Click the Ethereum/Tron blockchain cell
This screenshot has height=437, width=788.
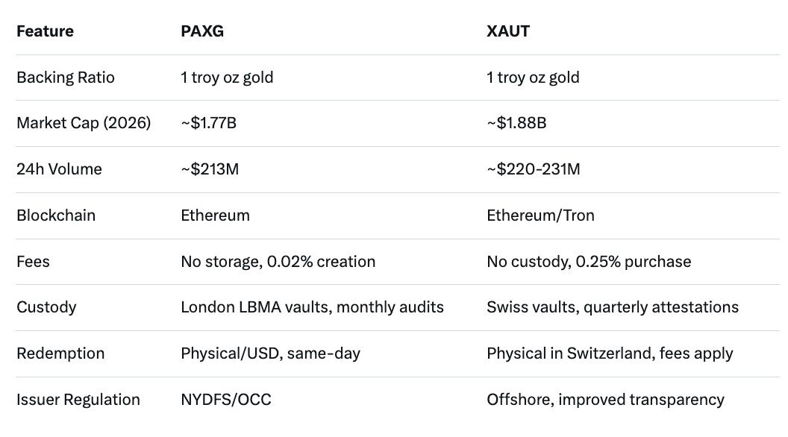pyautogui.click(x=541, y=216)
